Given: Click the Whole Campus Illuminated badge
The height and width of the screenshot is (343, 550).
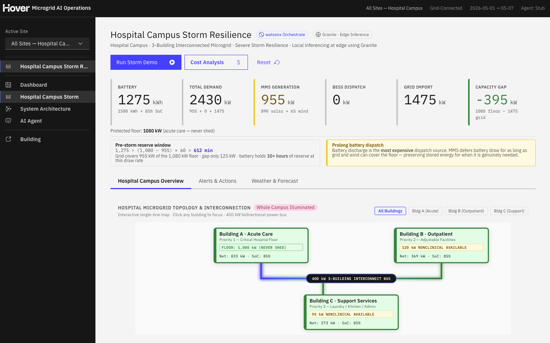Looking at the screenshot, I should tap(286, 208).
